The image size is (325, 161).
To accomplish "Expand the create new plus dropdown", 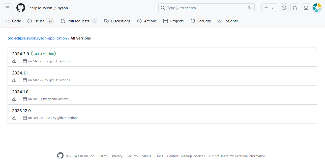I will coord(269,8).
